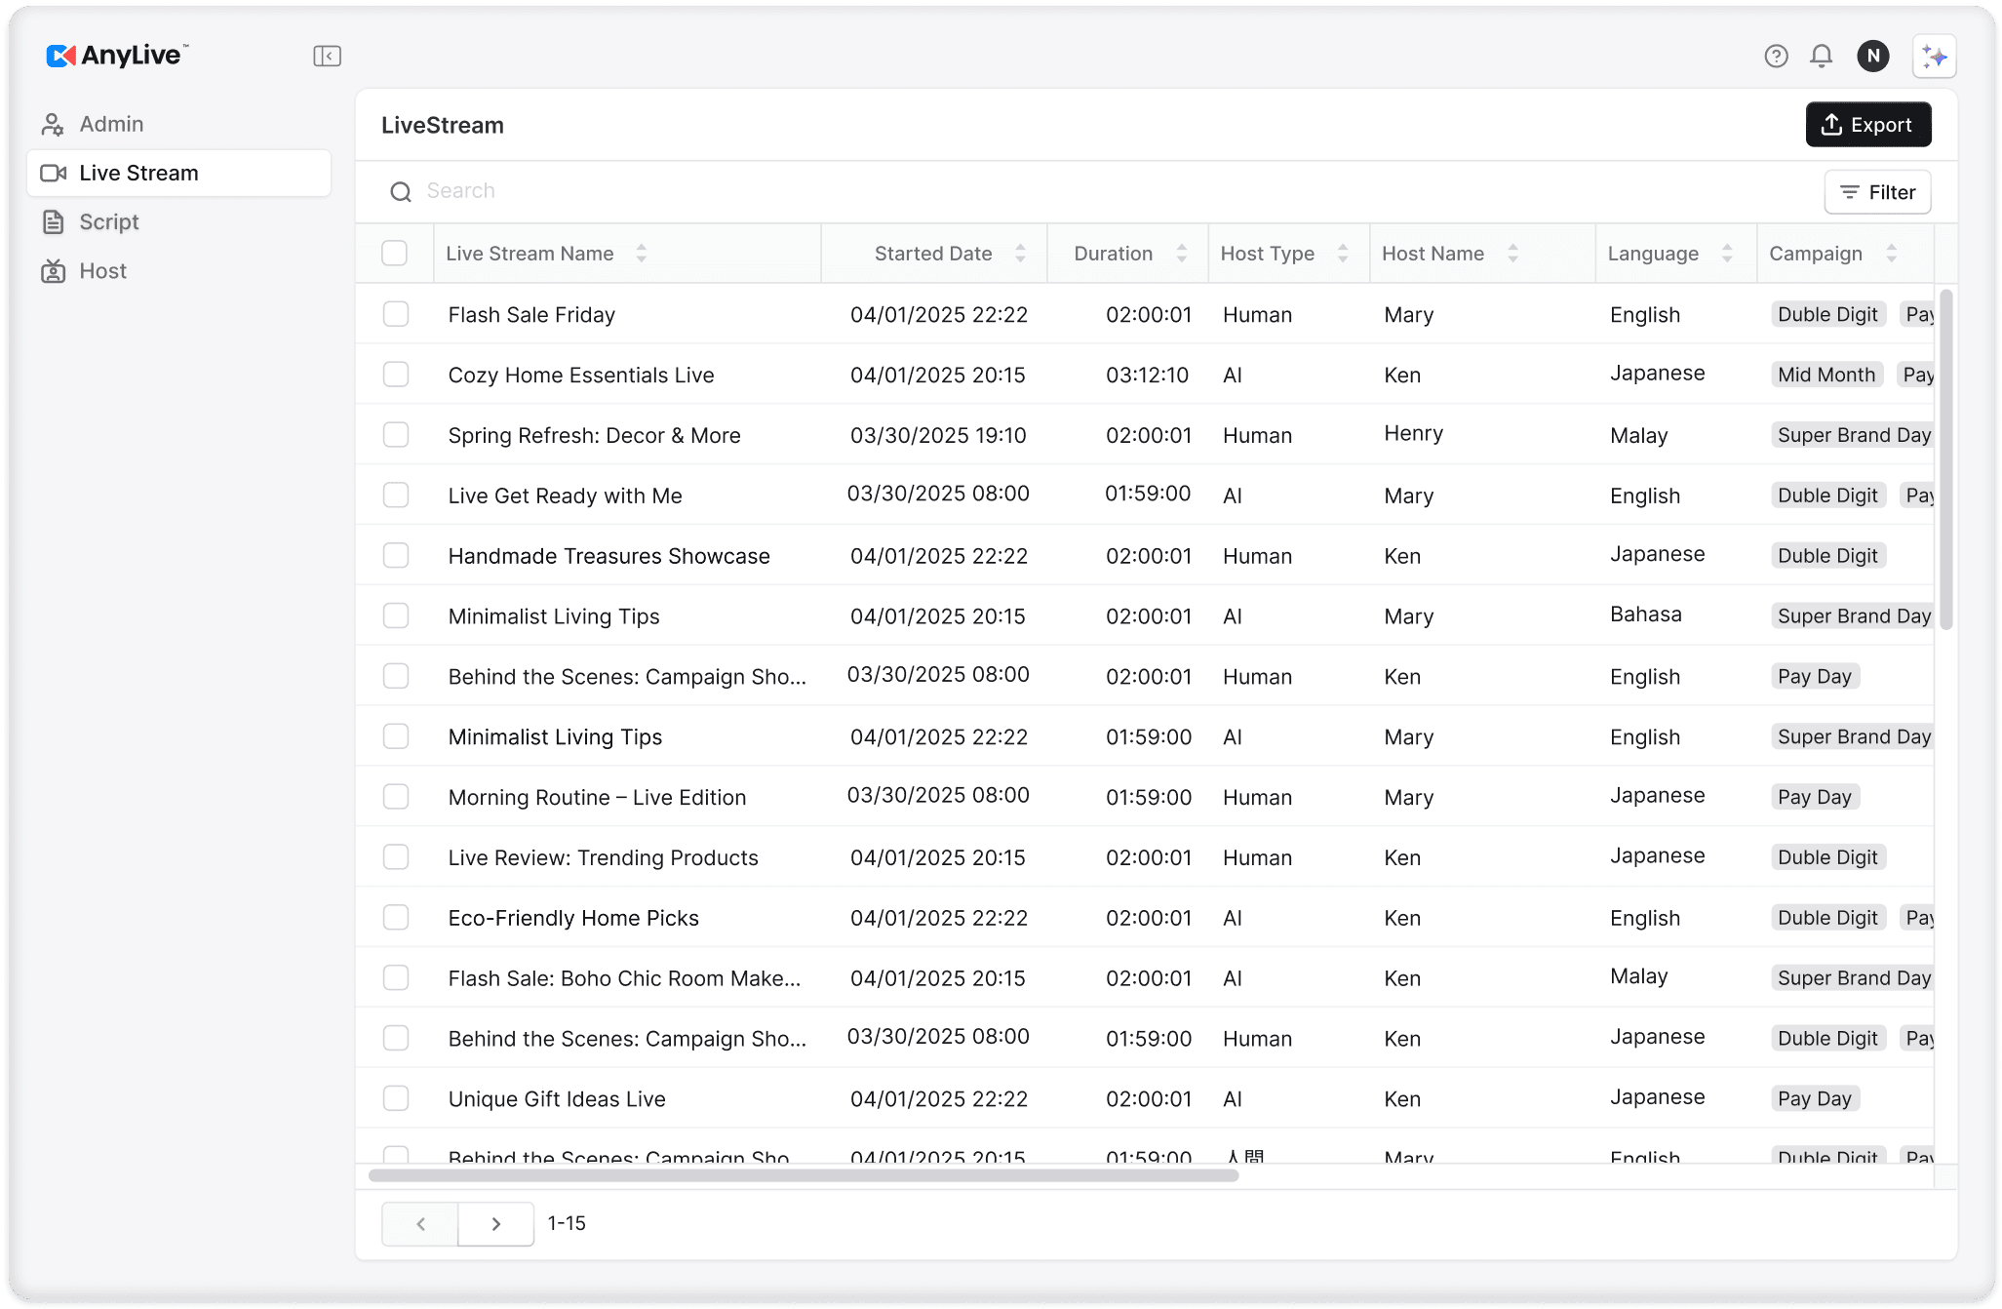Screen dimensions: 2002x1309
Task: Open the AI sparkle assistant icon
Action: pos(1934,57)
